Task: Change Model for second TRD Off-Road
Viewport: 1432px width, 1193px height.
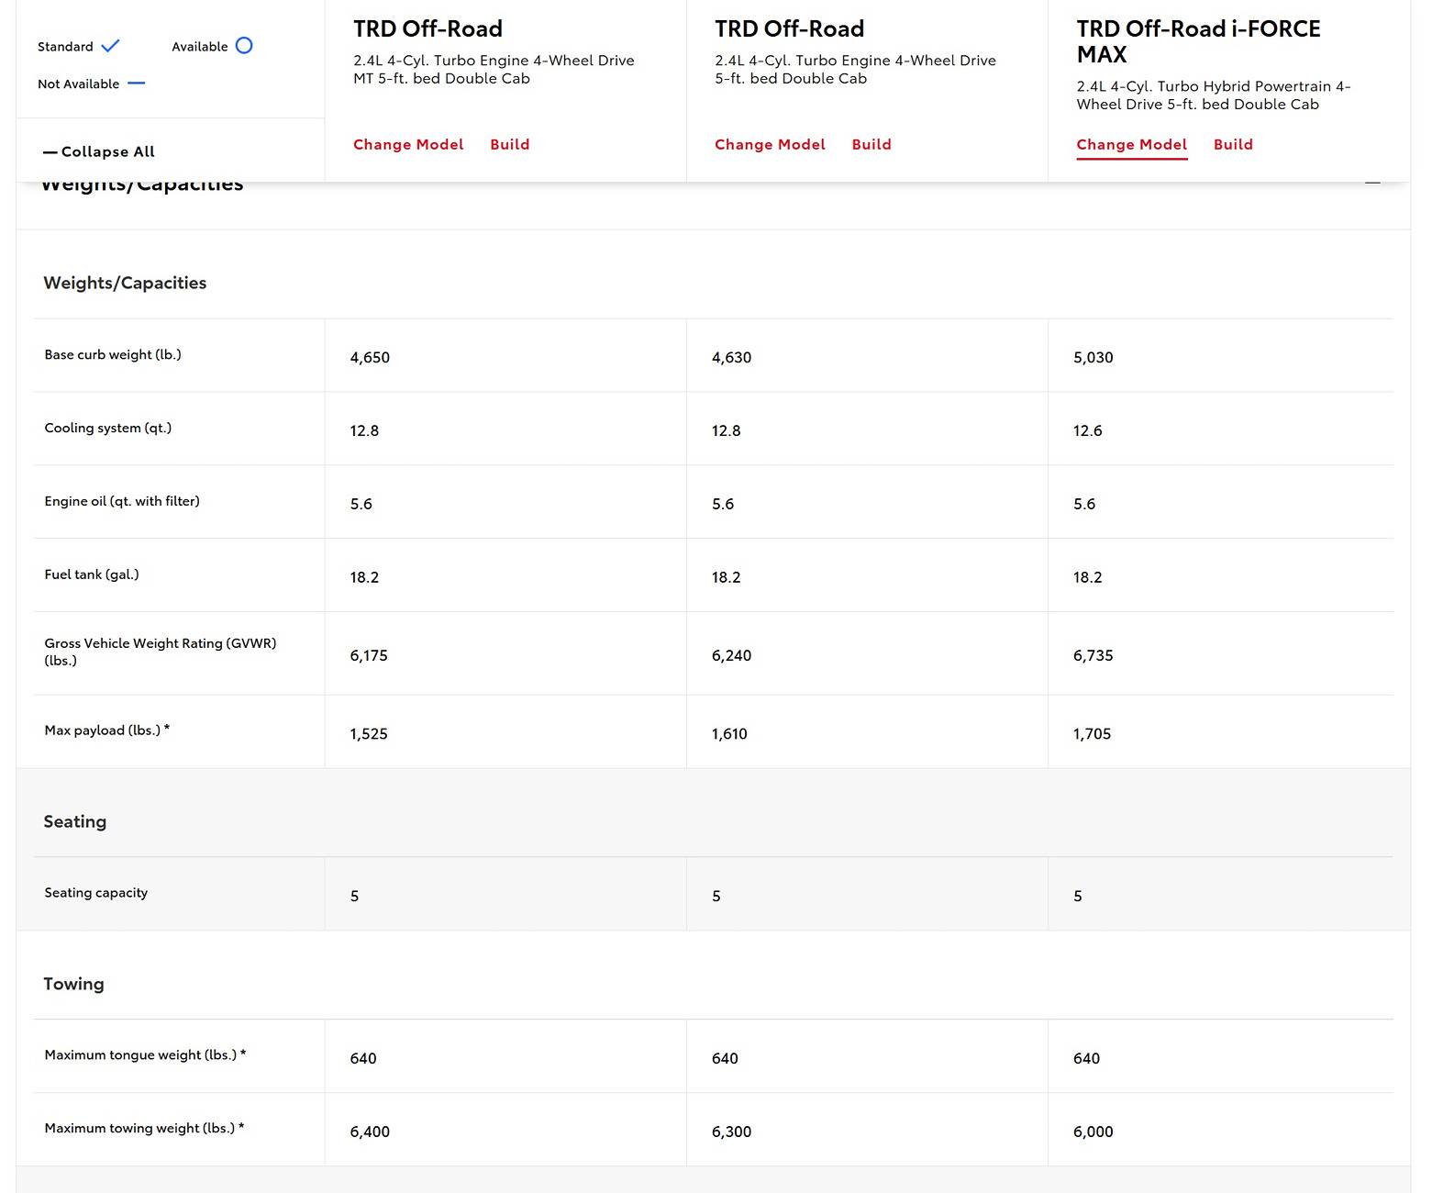Action: [770, 144]
